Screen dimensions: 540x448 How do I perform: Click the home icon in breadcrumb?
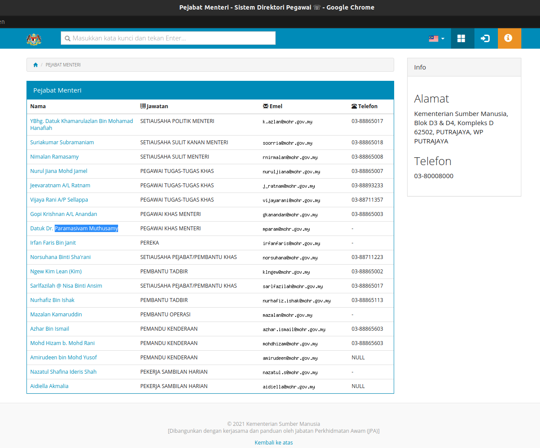36,65
